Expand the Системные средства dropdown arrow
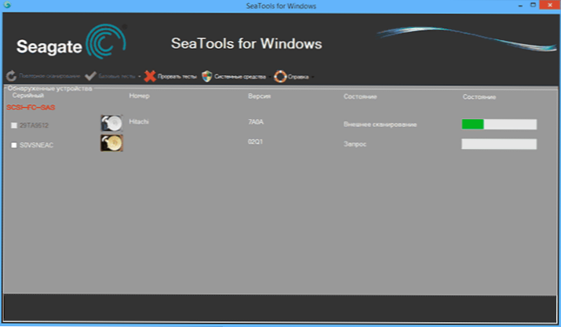 [x=269, y=77]
